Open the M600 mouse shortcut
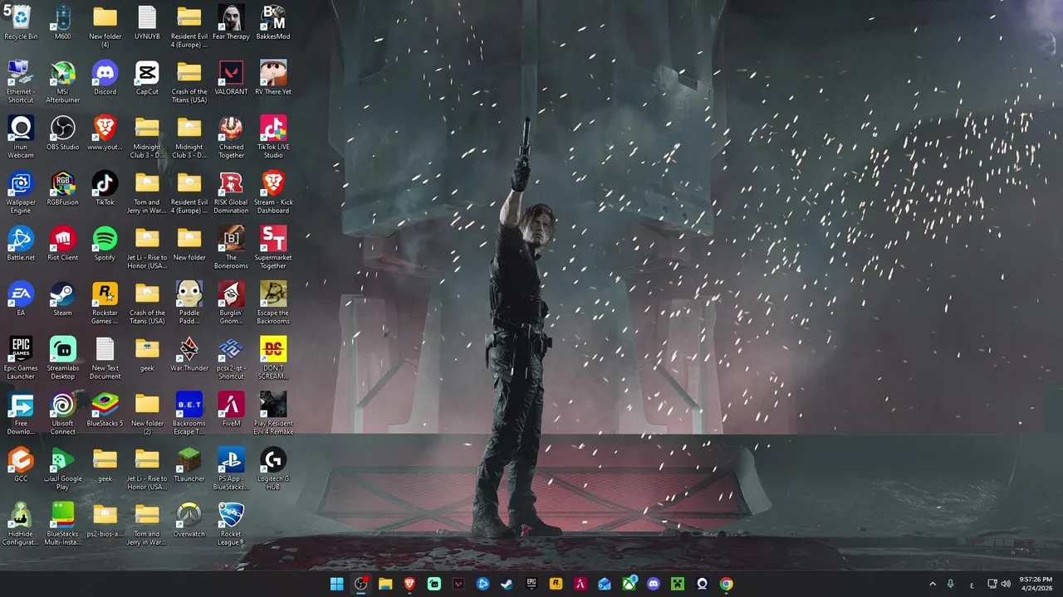 pos(63,22)
